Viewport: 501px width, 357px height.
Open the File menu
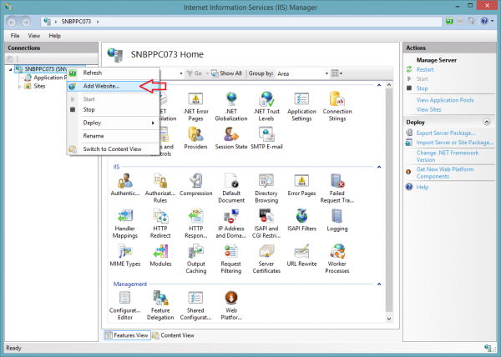pyautogui.click(x=15, y=36)
